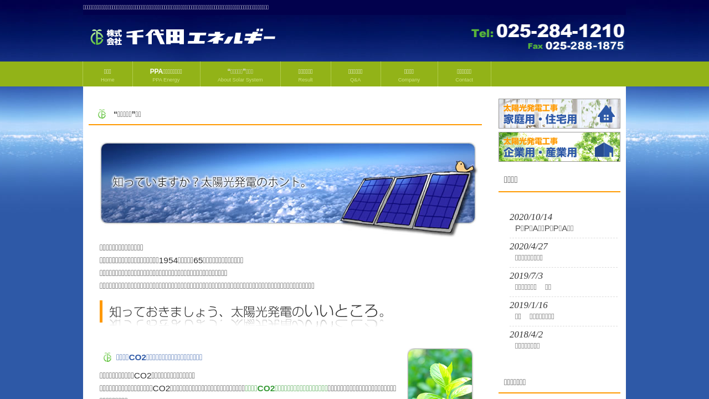Open the Contact menu item

[464, 75]
